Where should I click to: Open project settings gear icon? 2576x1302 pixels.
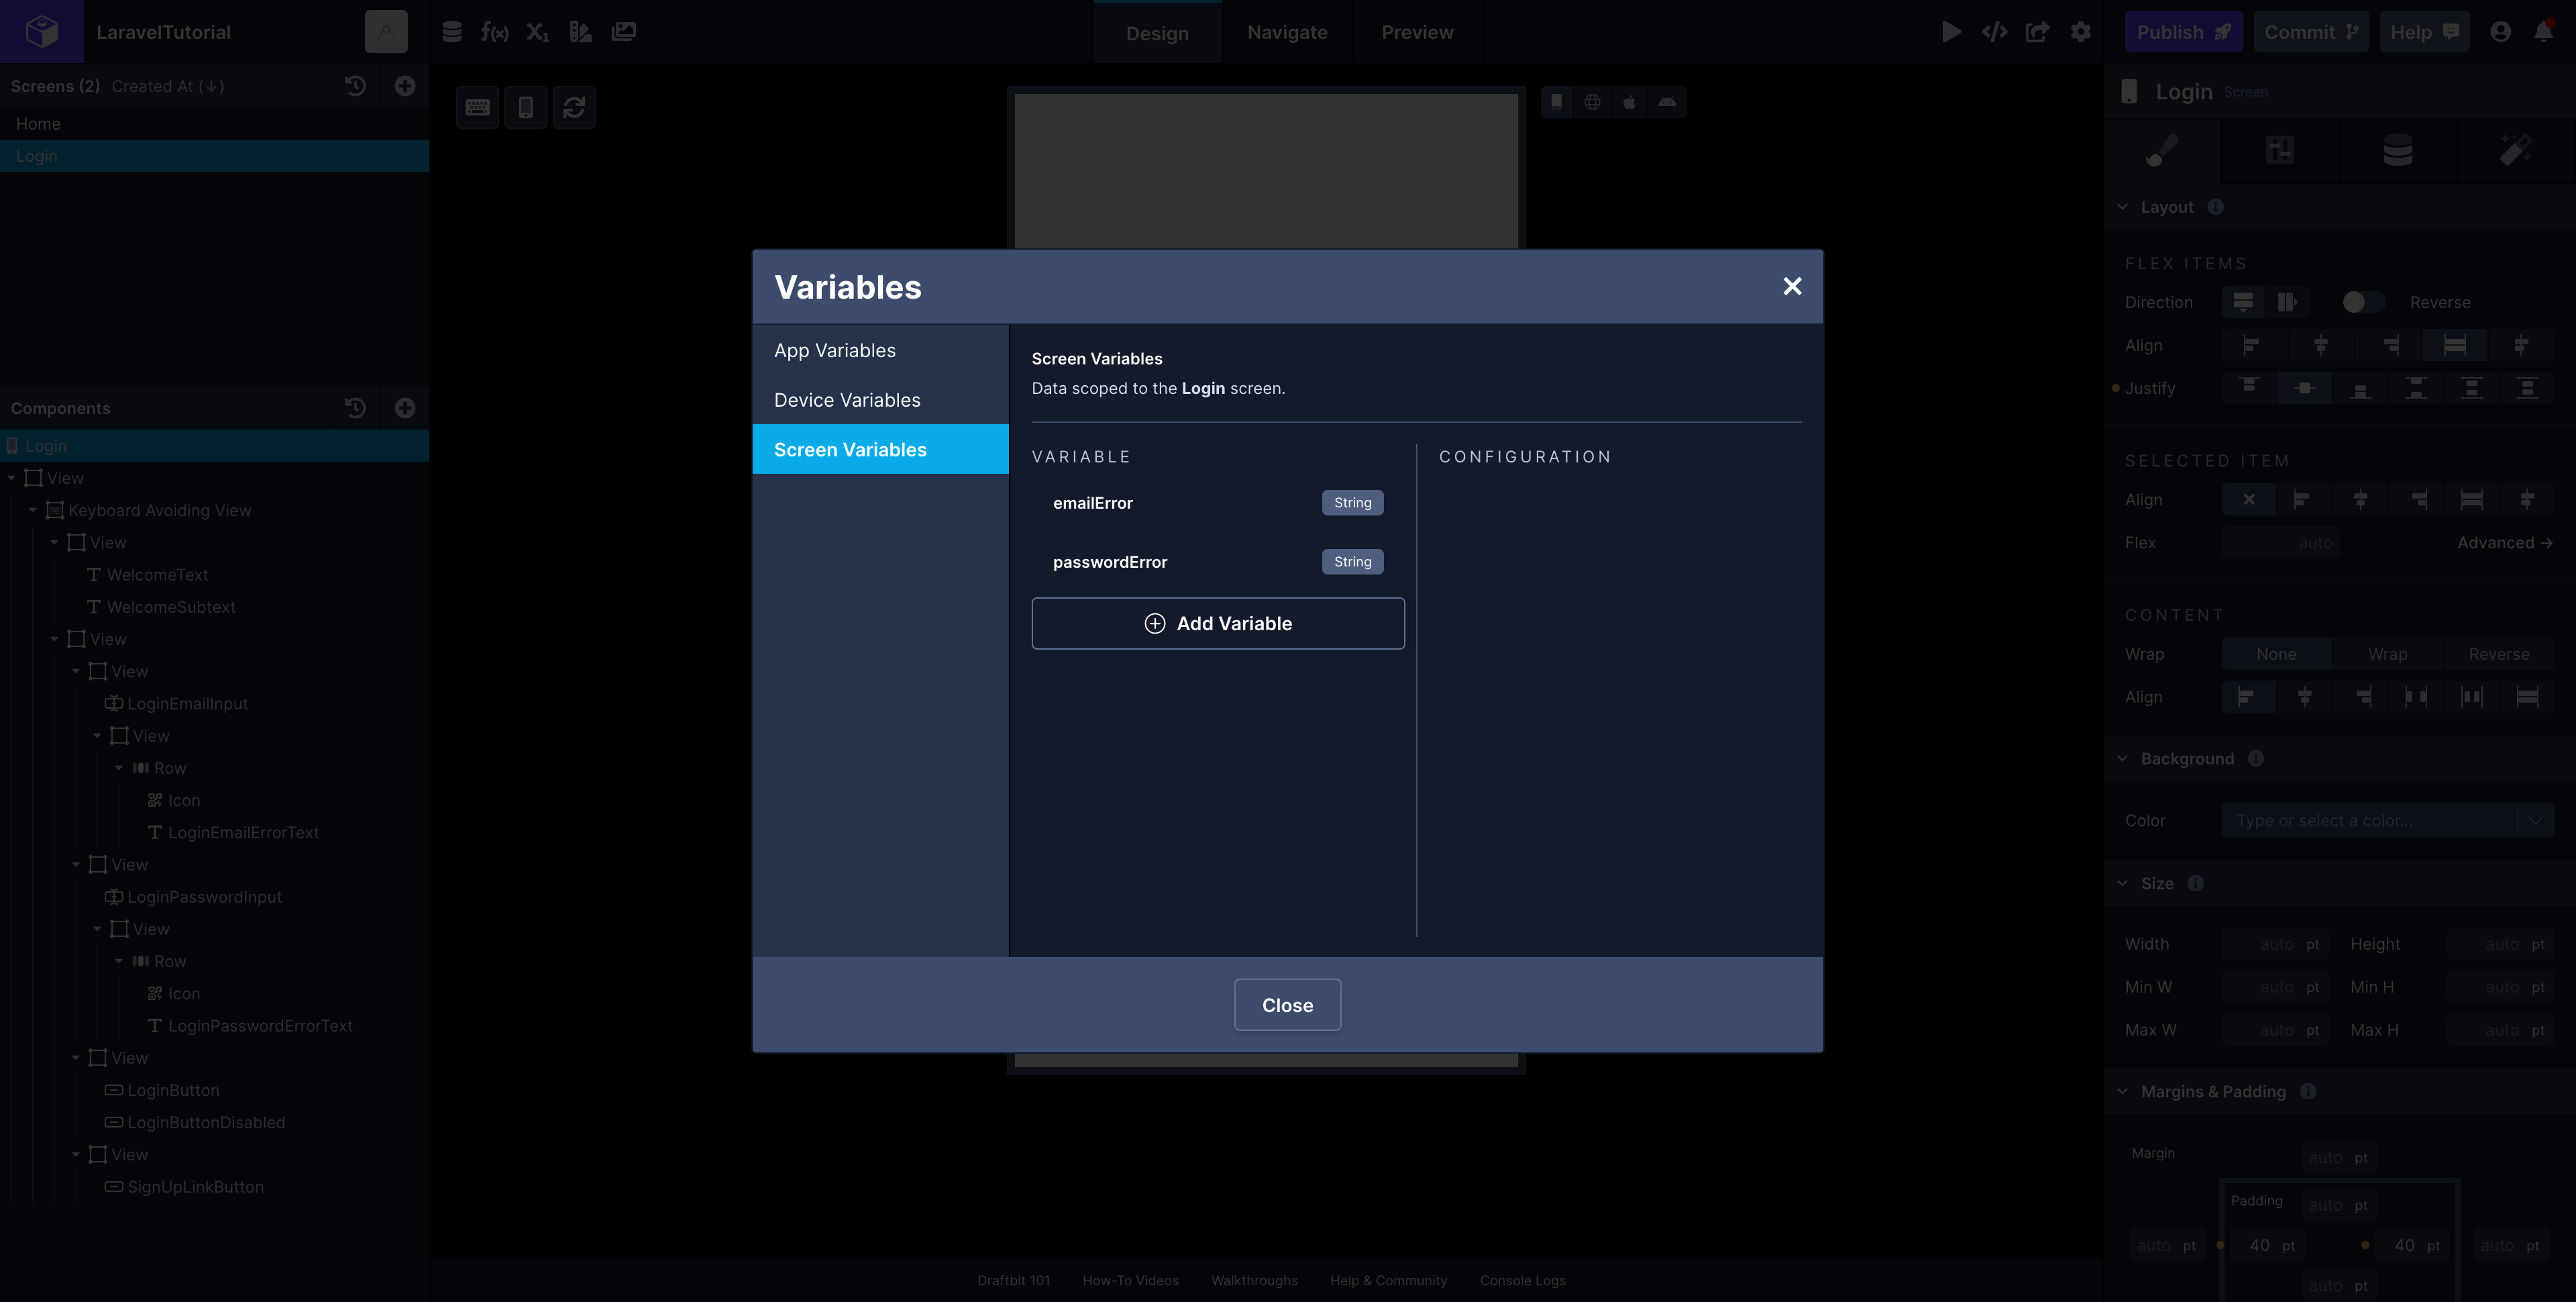pos(2081,32)
